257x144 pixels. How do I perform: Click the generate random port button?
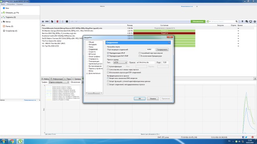[162, 50]
